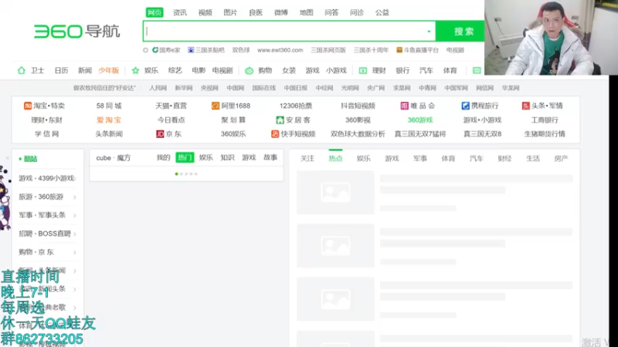Screen dimensions: 618x347
Task: Select the 关注 feed tab
Action: coord(307,159)
